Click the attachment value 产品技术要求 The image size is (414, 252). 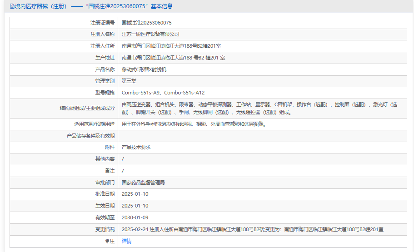[x=136, y=147]
